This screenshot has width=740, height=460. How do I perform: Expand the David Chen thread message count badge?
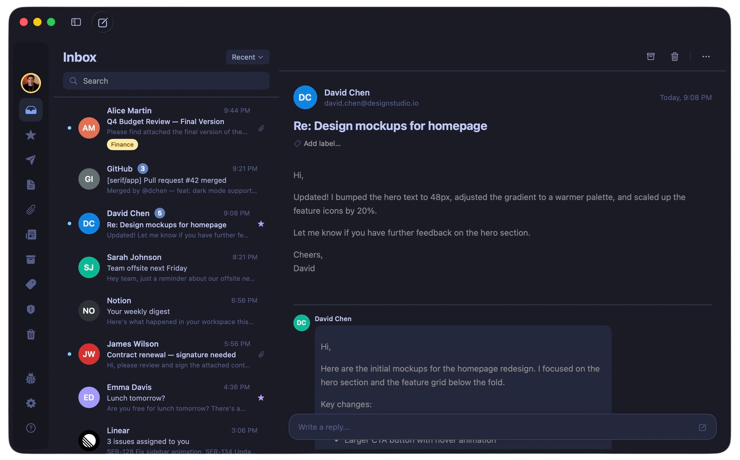point(160,213)
